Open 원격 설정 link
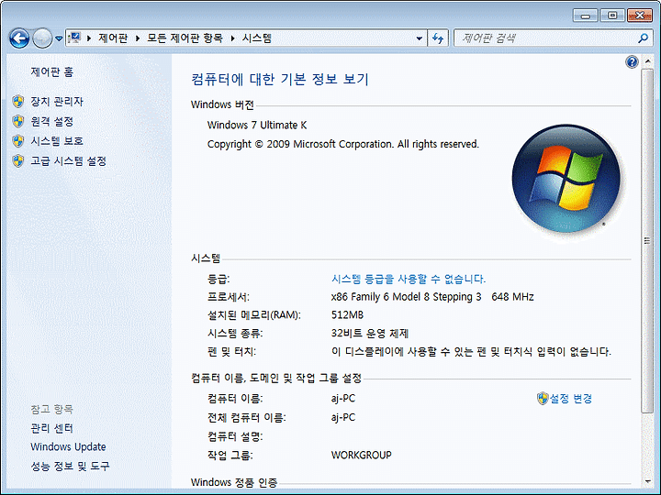 51,122
